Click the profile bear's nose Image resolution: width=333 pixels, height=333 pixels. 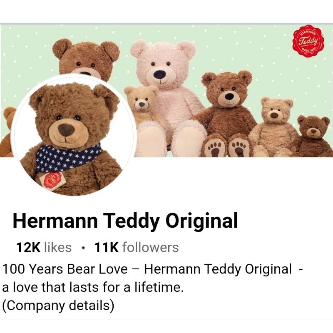pyautogui.click(x=66, y=130)
